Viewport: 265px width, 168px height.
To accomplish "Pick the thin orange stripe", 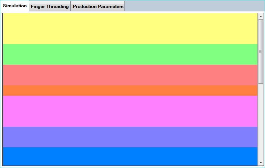I will click(130, 91).
